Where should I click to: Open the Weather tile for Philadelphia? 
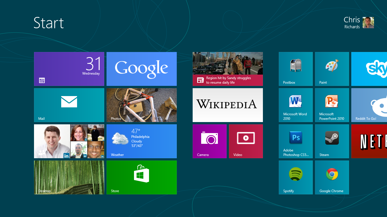142,141
